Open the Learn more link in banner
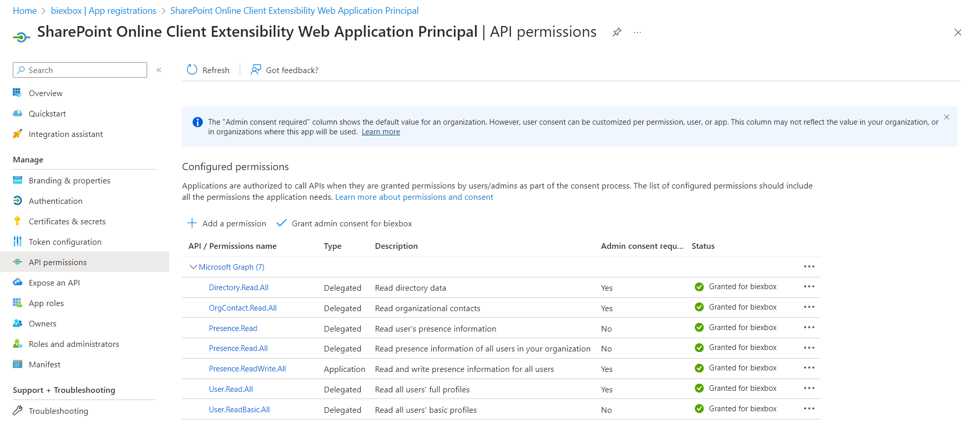This screenshot has height=423, width=961. tap(381, 132)
